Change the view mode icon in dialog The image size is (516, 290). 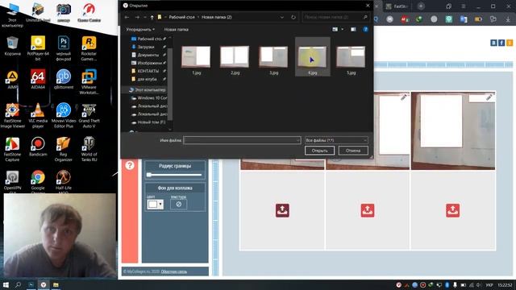click(335, 30)
